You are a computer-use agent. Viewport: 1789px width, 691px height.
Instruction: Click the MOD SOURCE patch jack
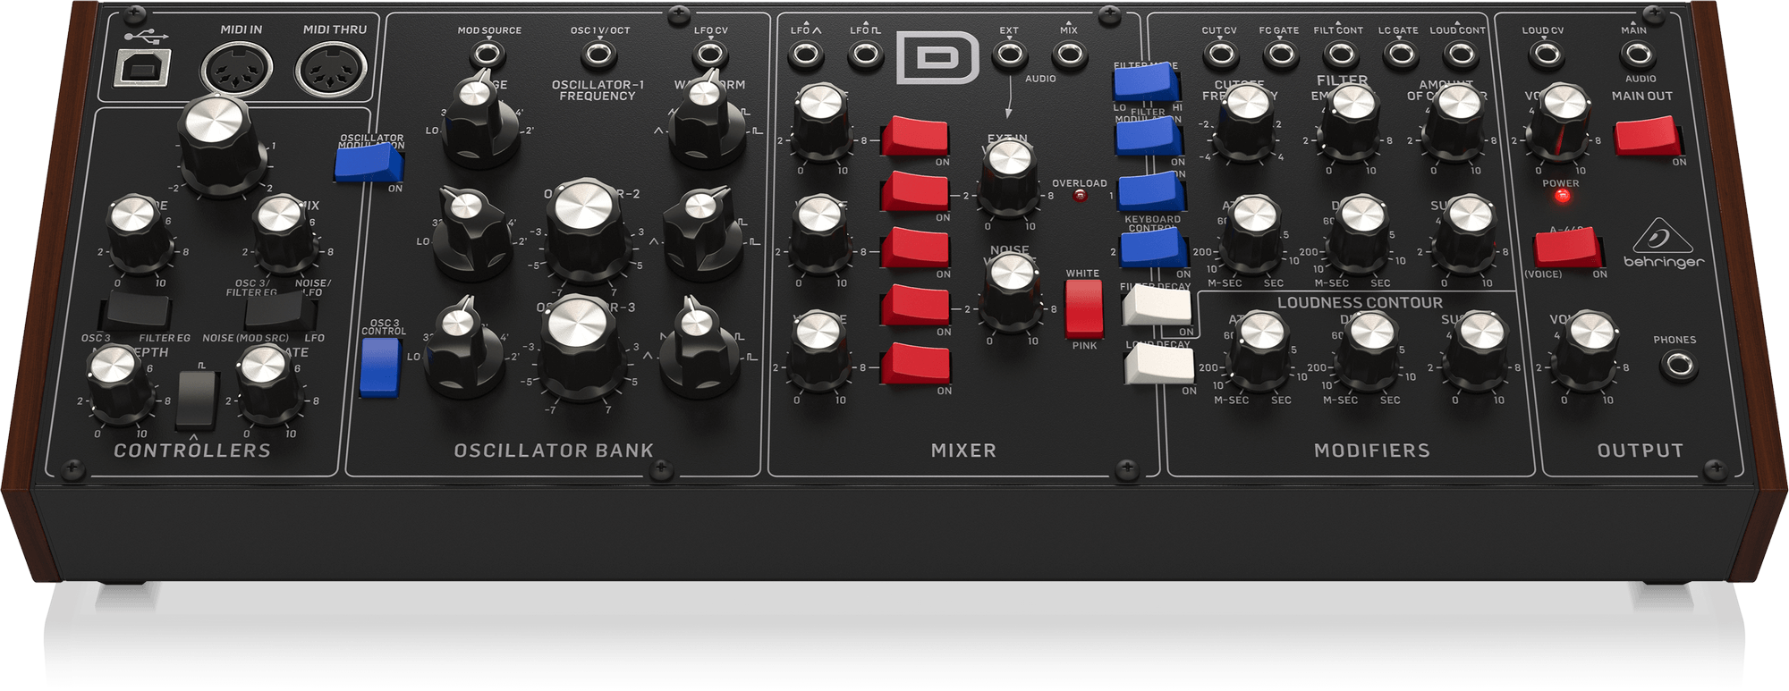[x=488, y=55]
